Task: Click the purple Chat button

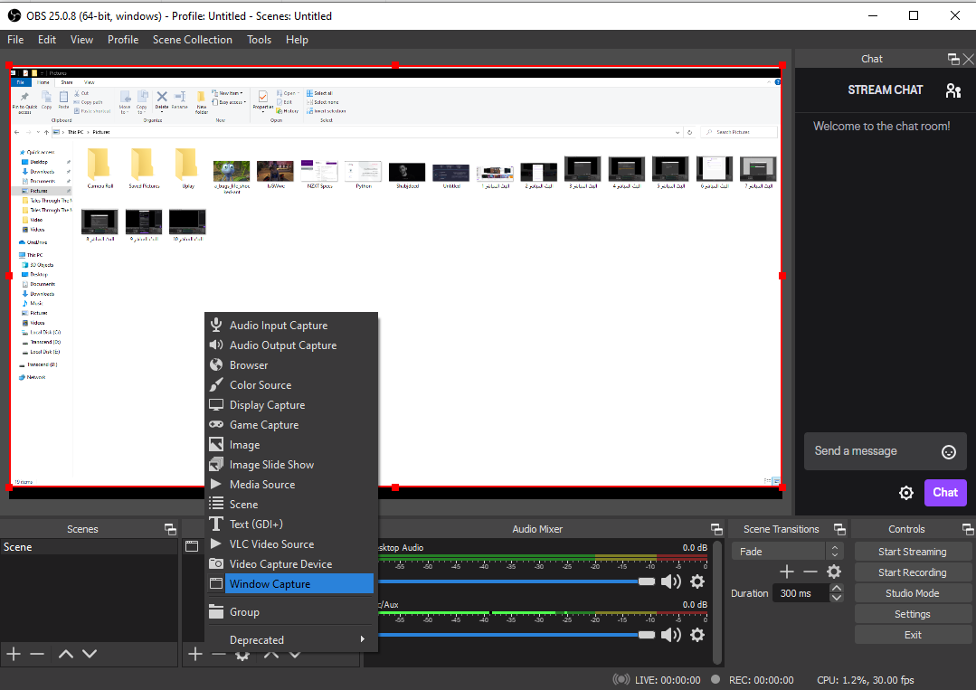Action: tap(945, 493)
